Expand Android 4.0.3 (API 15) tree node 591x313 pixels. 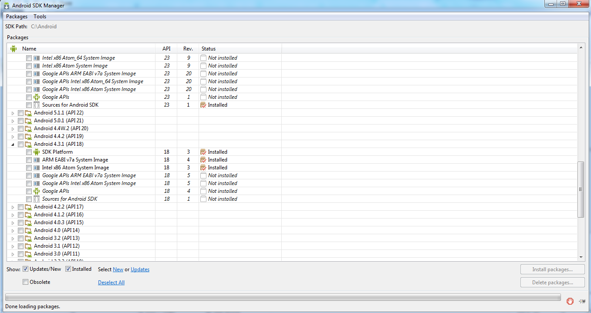tap(13, 223)
